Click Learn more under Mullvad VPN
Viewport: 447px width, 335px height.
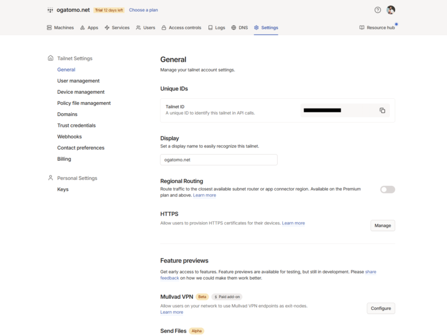[172, 312]
